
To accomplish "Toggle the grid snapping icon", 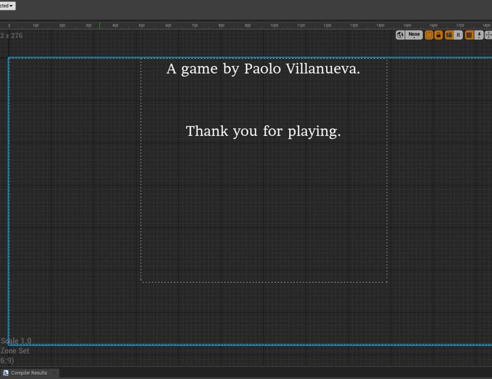I will tap(469, 35).
